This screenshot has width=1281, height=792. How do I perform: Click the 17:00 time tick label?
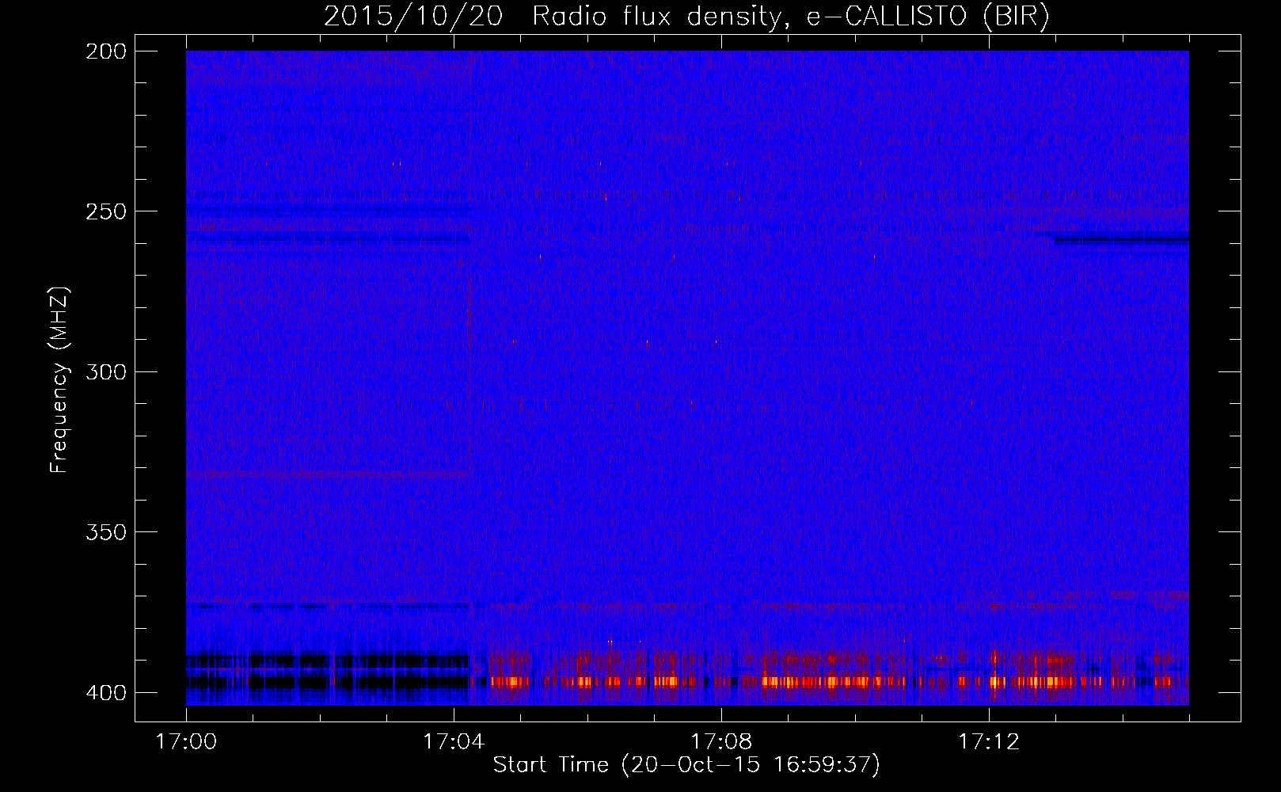pyautogui.click(x=186, y=742)
